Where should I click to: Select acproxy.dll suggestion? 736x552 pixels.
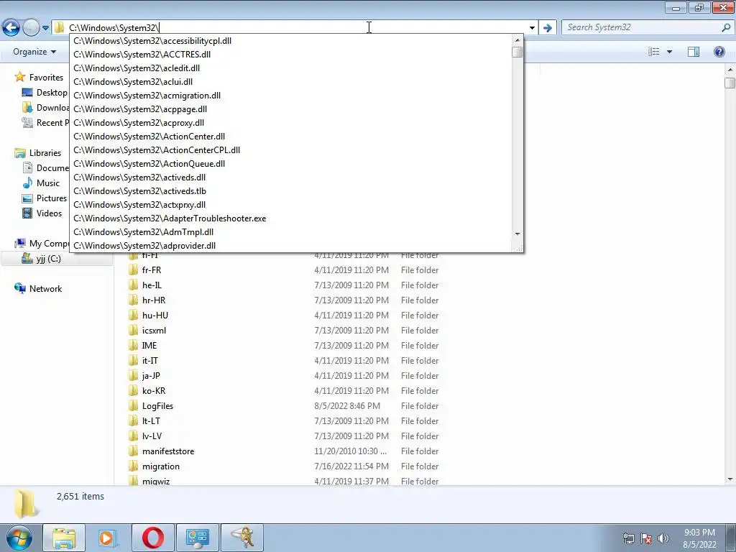291,122
